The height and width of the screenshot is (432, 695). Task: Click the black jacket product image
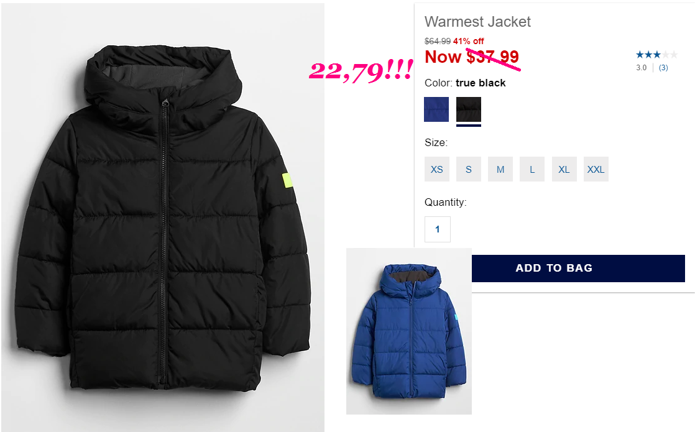[163, 217]
